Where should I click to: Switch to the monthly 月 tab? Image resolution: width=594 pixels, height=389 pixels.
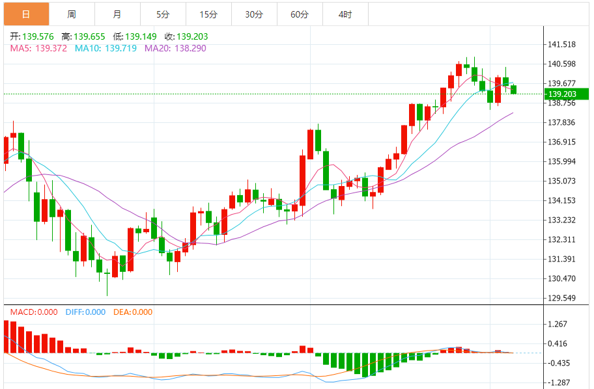coord(117,14)
